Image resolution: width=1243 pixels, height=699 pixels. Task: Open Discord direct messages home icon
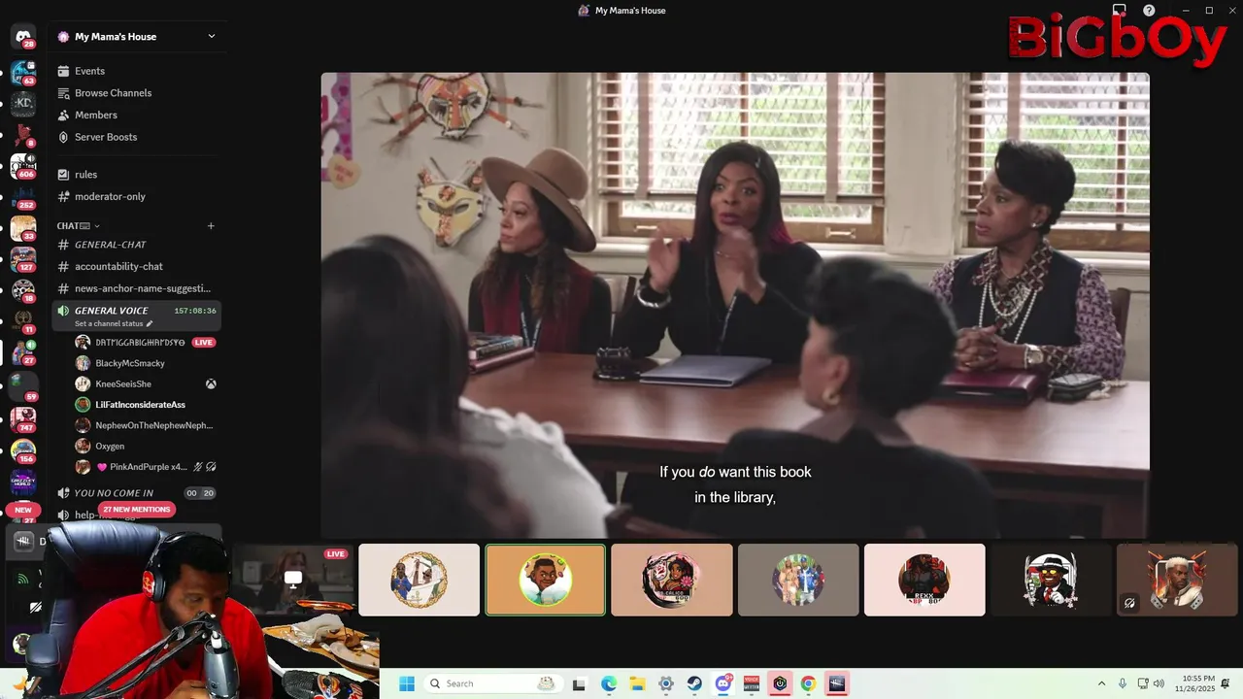[22, 37]
